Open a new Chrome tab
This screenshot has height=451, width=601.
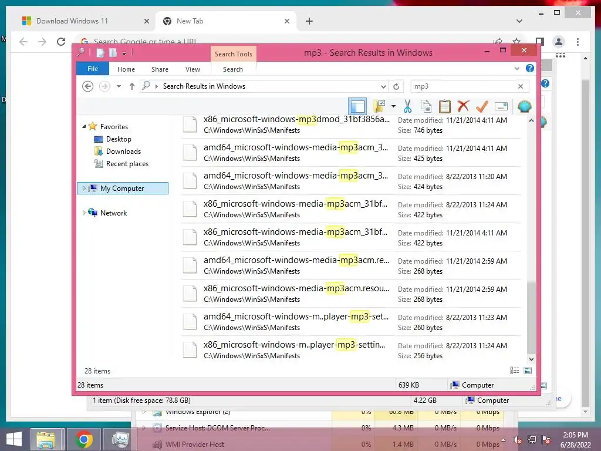[x=309, y=21]
